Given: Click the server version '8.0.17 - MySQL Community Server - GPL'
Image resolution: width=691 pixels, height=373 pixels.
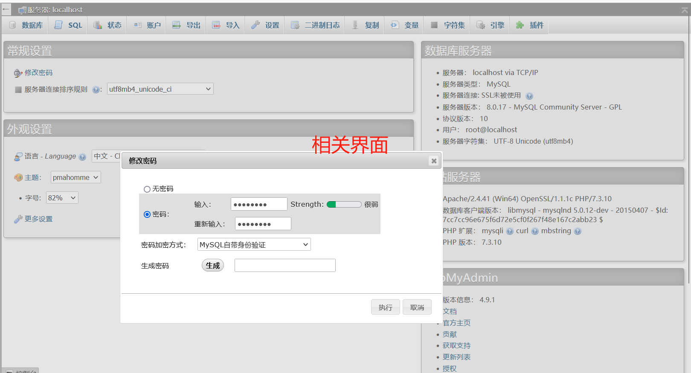Looking at the screenshot, I should (554, 107).
